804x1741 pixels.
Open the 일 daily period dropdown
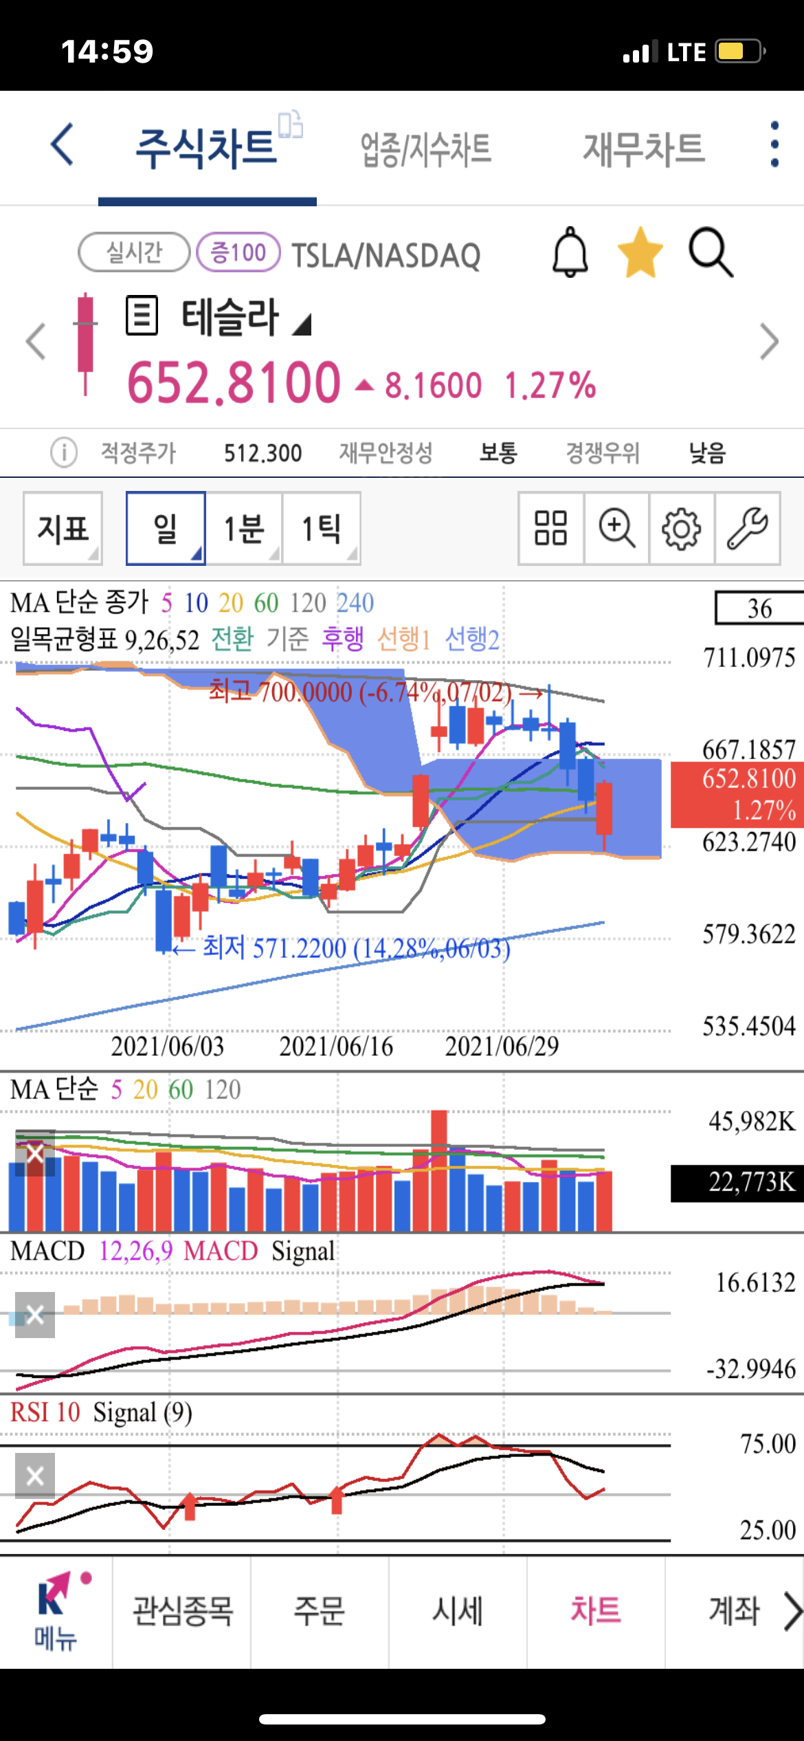166,528
